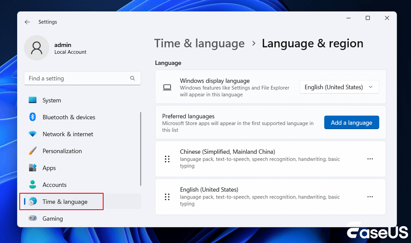
Task: Click the Chinese (Simplified, Mainland China) entry
Action: tap(270, 159)
